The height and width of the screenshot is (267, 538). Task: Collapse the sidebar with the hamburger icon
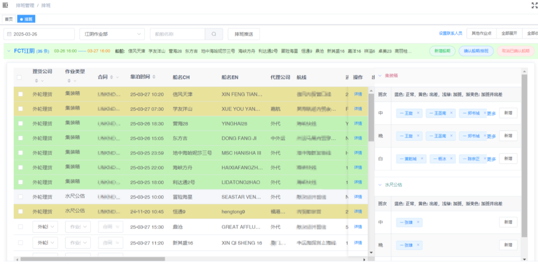pyautogui.click(x=5, y=5)
